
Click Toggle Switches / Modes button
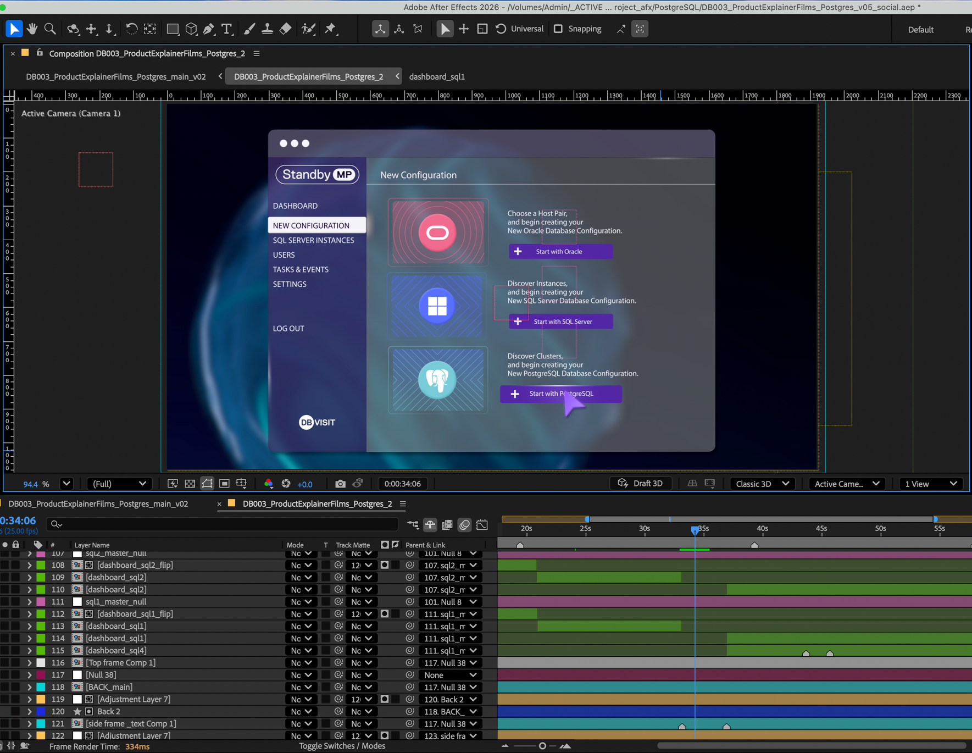tap(342, 746)
